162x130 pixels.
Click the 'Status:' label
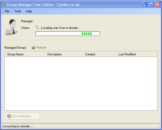click(x=25, y=28)
